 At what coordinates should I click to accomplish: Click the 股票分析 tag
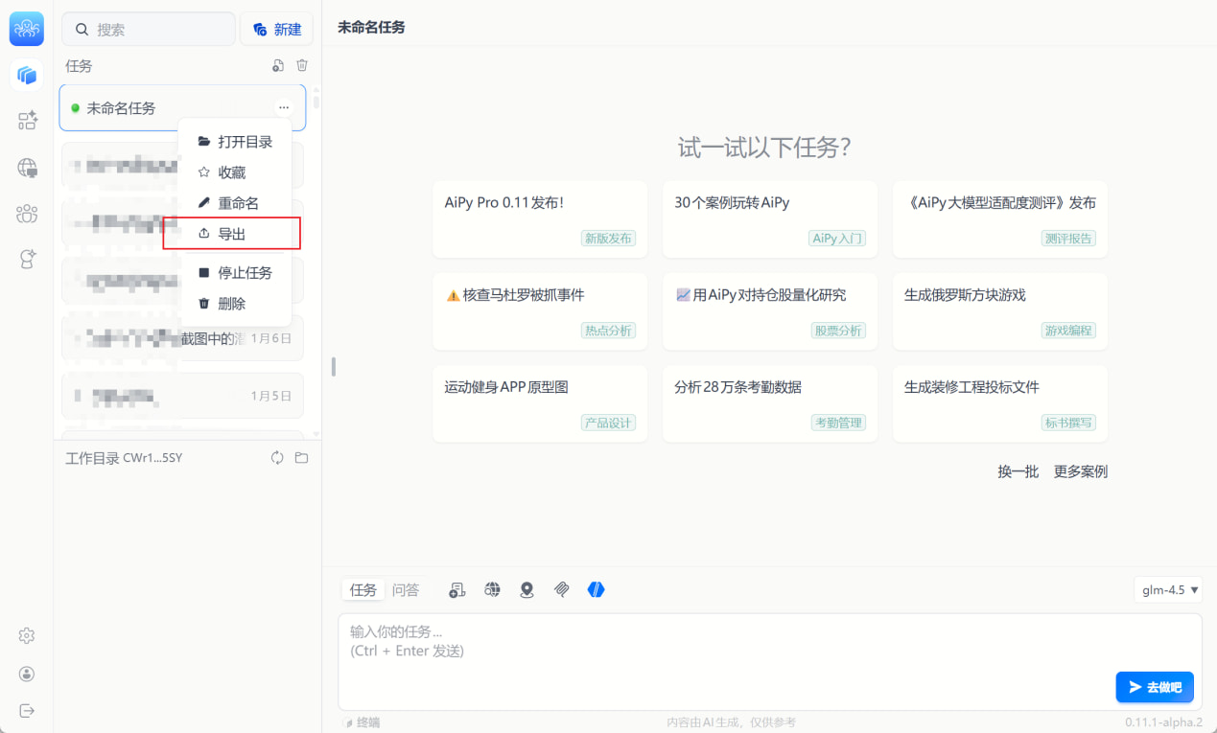838,331
